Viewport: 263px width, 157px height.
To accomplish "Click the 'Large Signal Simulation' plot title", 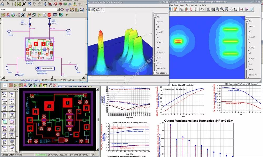I will (183, 85).
